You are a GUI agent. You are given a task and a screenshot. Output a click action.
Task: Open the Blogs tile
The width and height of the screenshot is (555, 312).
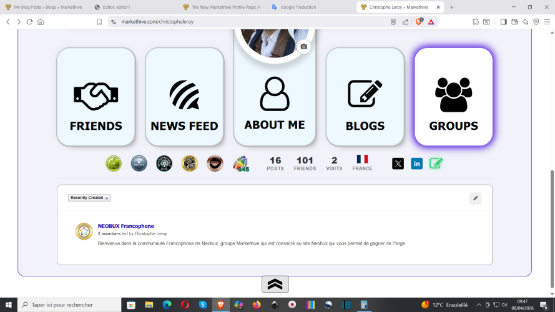365,97
